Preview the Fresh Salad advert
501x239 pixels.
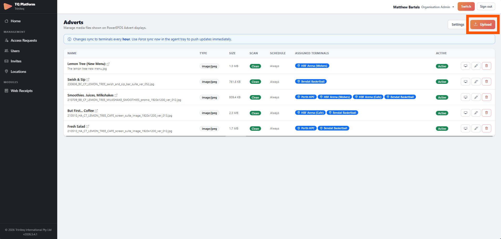tap(465, 128)
